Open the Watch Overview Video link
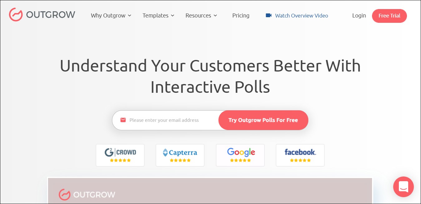The height and width of the screenshot is (204, 421). coord(301,16)
